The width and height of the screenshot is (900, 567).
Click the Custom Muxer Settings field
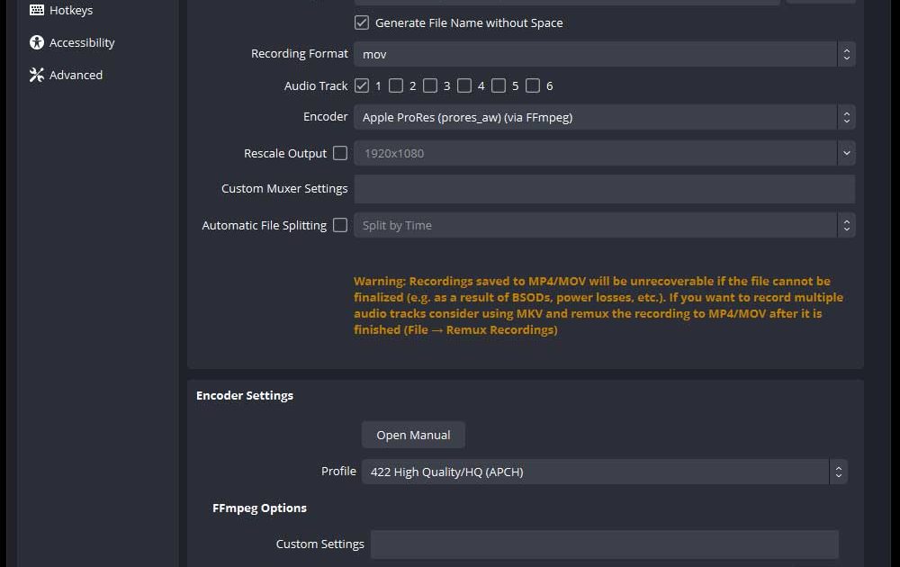(x=603, y=189)
